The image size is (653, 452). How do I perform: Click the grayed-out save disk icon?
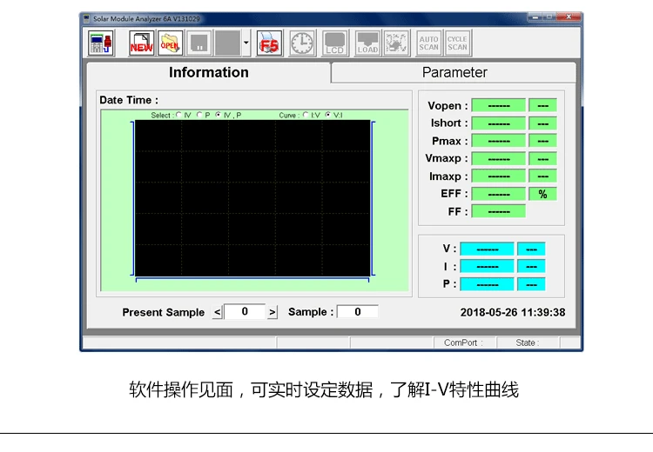(199, 43)
